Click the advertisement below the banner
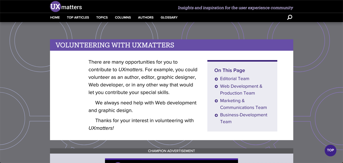Screen dimensions: 343x163 [171, 160]
